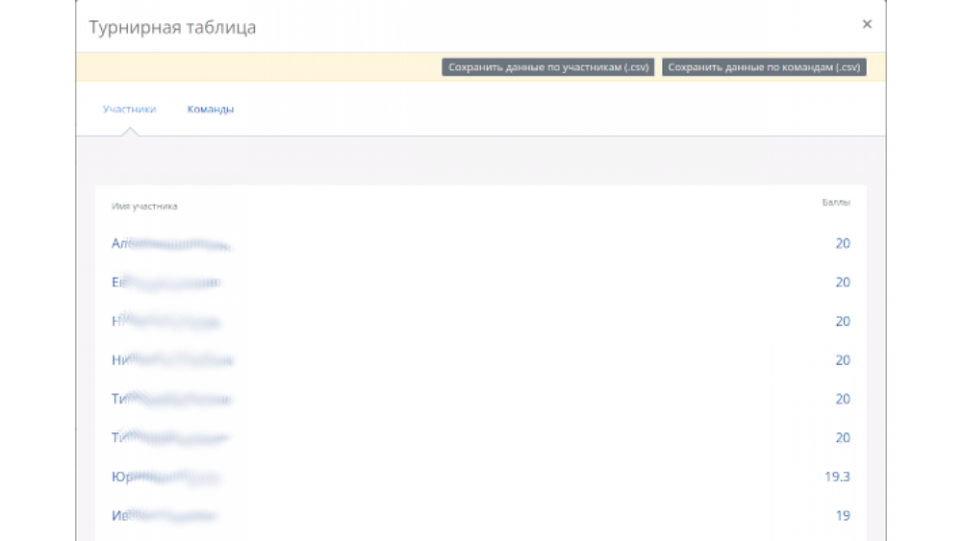Select the participant listed between Ев and Ни

click(165, 322)
